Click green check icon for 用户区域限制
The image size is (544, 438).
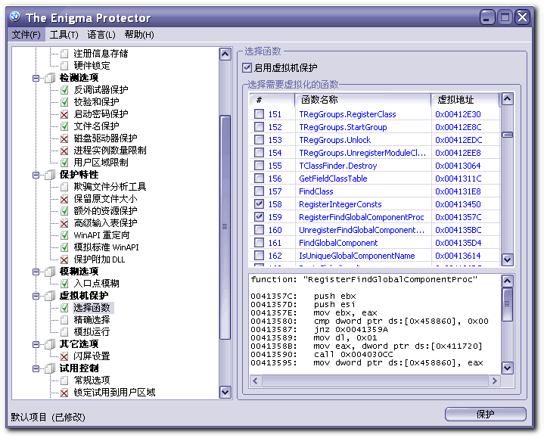point(64,163)
